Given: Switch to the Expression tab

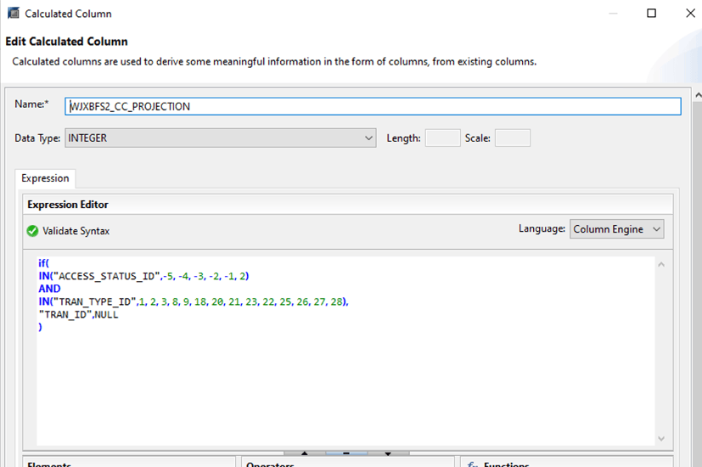Looking at the screenshot, I should click(45, 178).
